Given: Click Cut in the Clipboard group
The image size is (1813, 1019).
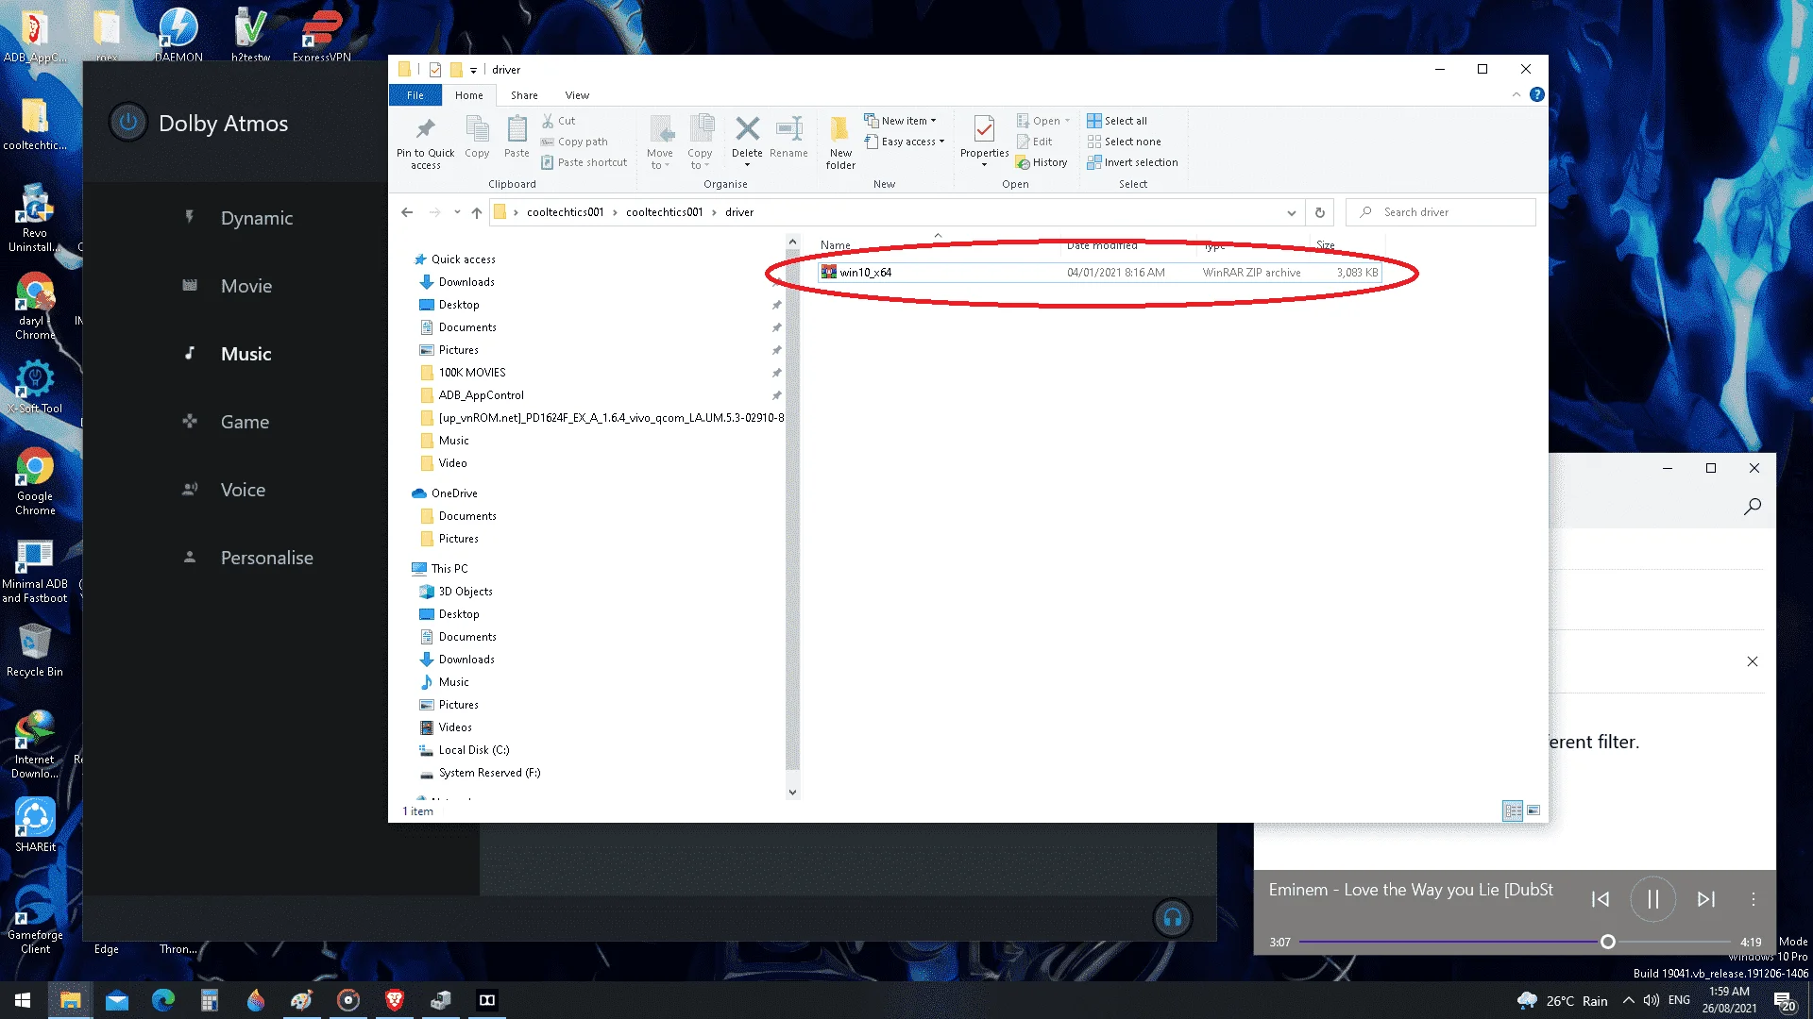Looking at the screenshot, I should pyautogui.click(x=559, y=121).
